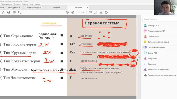Screen dimensions: 177x99
Task: Open the Окно menu
Action: [x=31, y=4]
